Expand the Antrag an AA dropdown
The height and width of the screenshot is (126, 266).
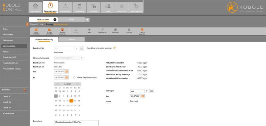tap(147, 91)
